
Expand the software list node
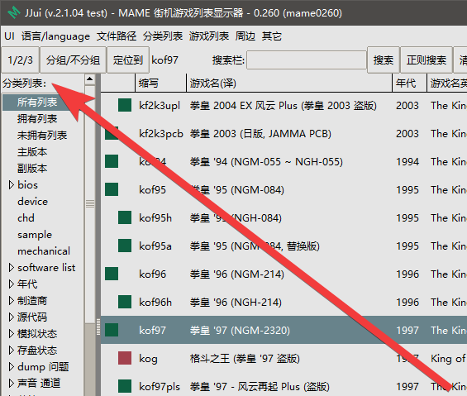tap(12, 268)
